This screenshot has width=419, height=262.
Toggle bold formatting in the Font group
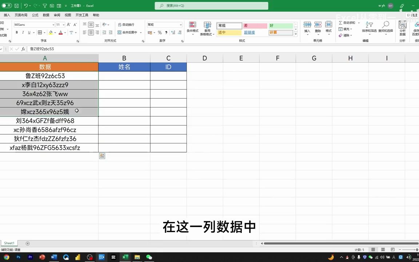click(16, 32)
